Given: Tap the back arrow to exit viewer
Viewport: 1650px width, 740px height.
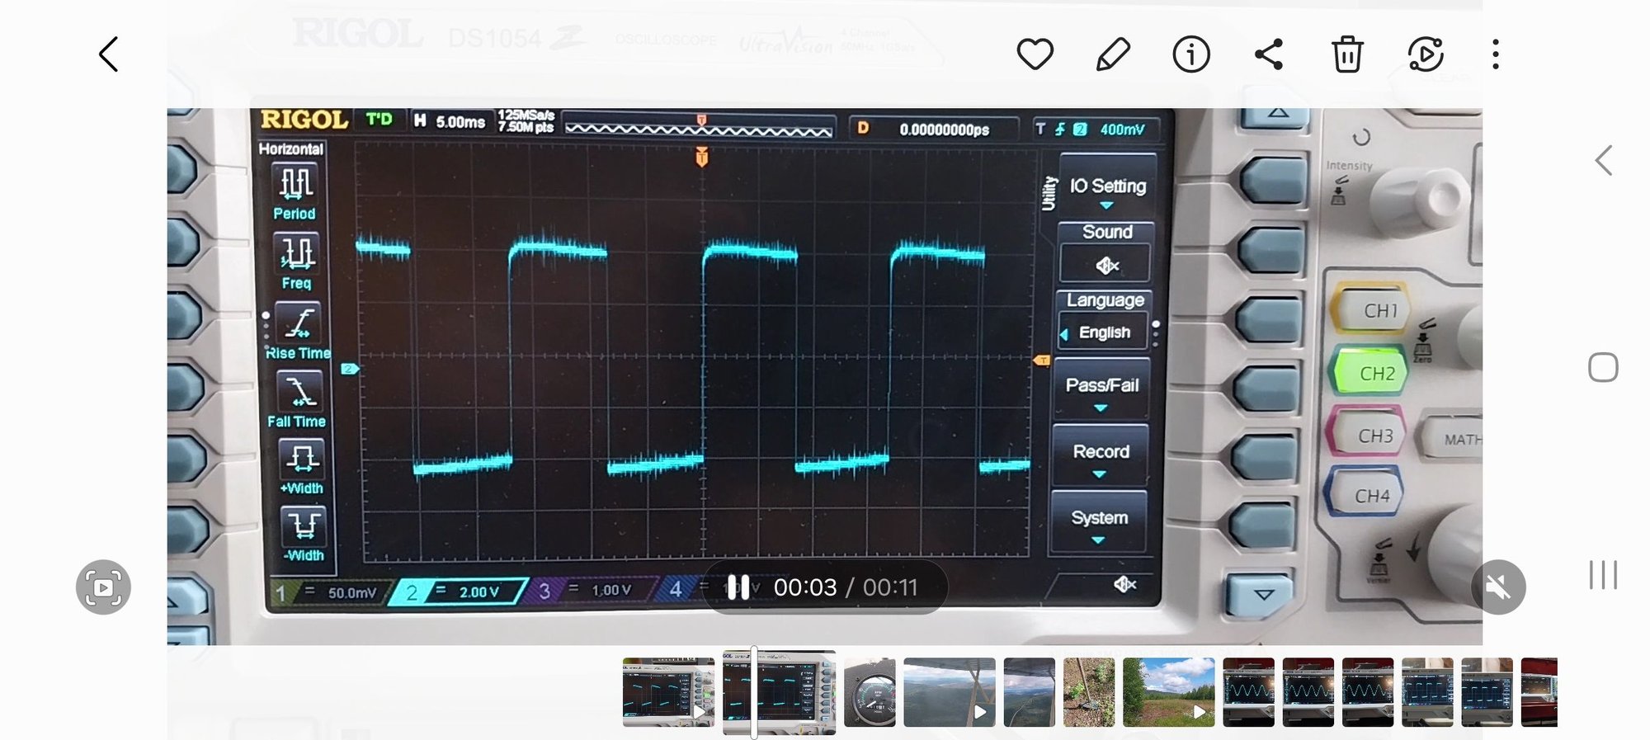Looking at the screenshot, I should (109, 54).
